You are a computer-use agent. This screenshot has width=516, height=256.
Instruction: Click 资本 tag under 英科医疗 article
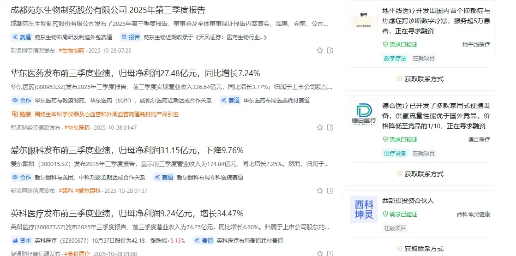pyautogui.click(x=21, y=240)
